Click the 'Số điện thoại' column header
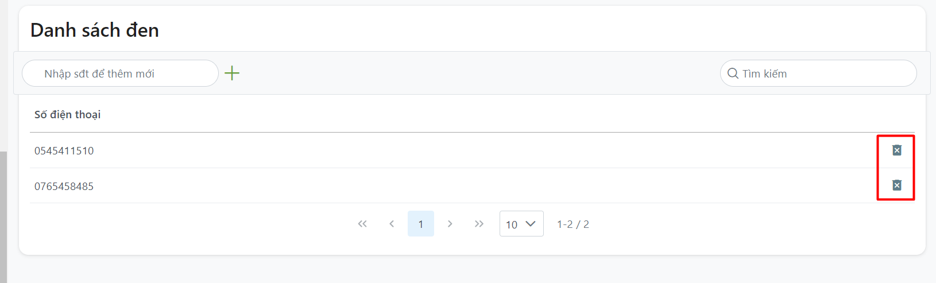The height and width of the screenshot is (283, 936). 68,115
